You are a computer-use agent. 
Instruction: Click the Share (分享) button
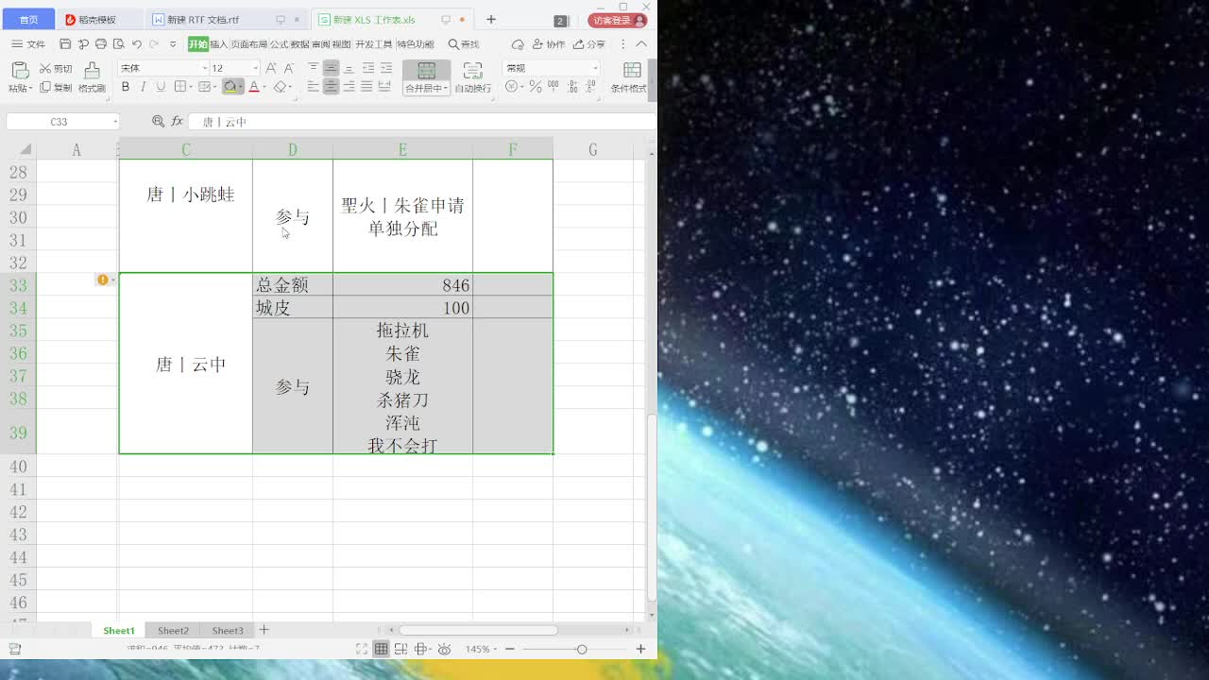[x=588, y=44]
